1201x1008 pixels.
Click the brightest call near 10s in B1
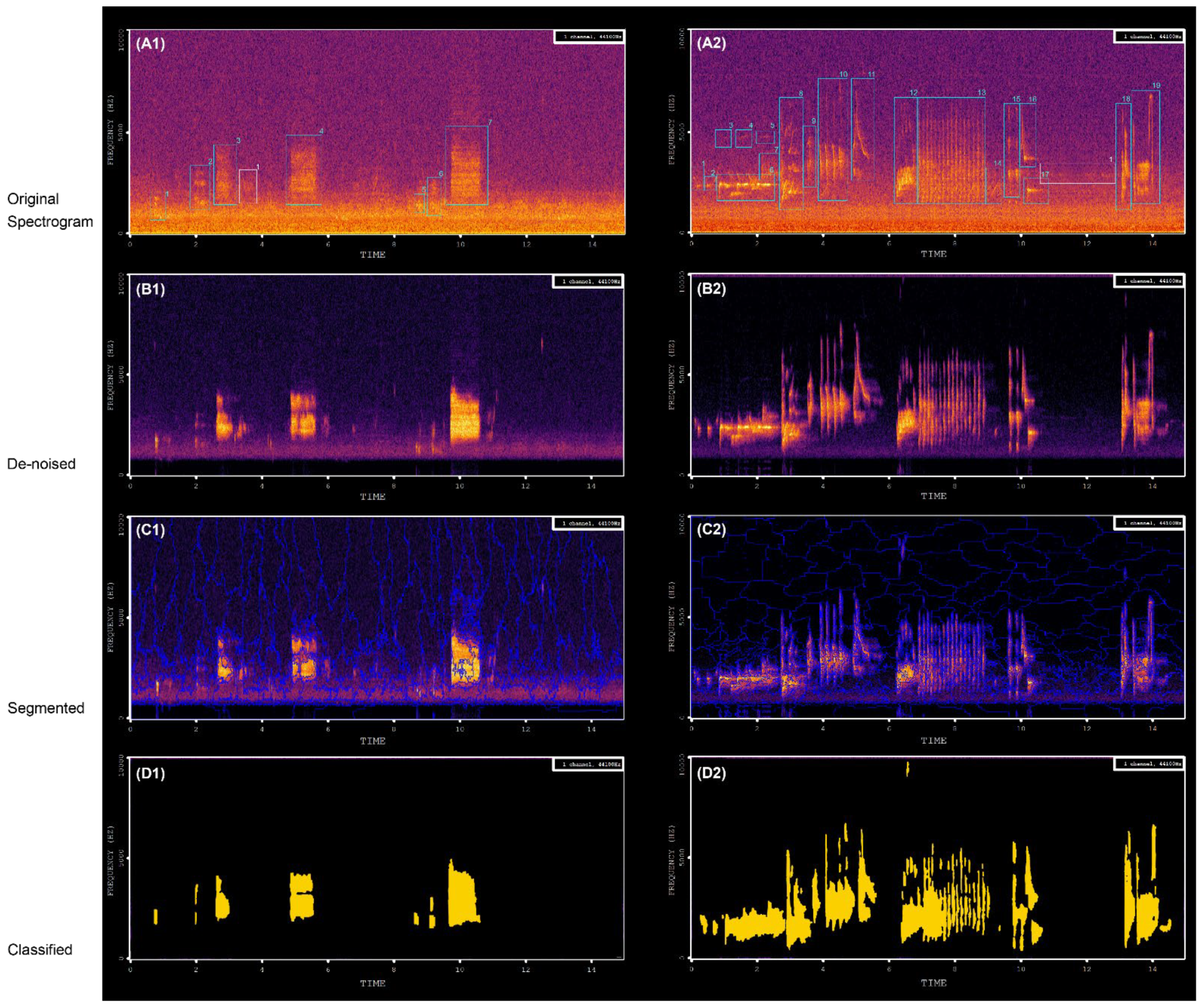464,416
